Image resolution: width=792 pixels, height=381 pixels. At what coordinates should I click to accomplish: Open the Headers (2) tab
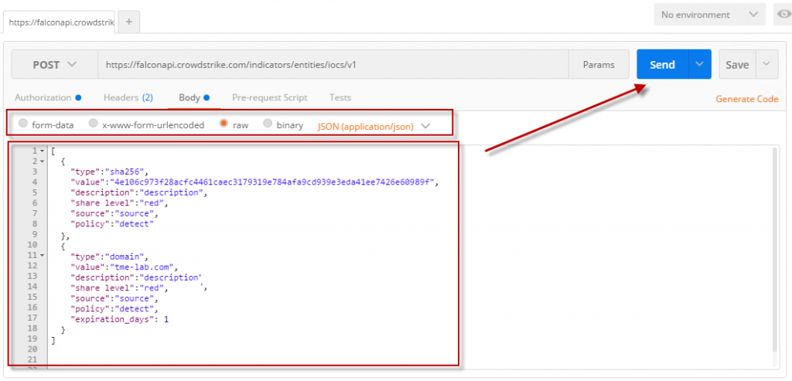(x=128, y=98)
